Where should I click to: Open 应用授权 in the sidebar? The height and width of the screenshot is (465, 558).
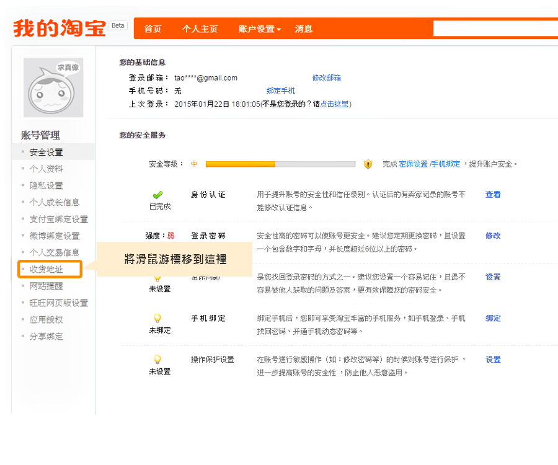[46, 319]
